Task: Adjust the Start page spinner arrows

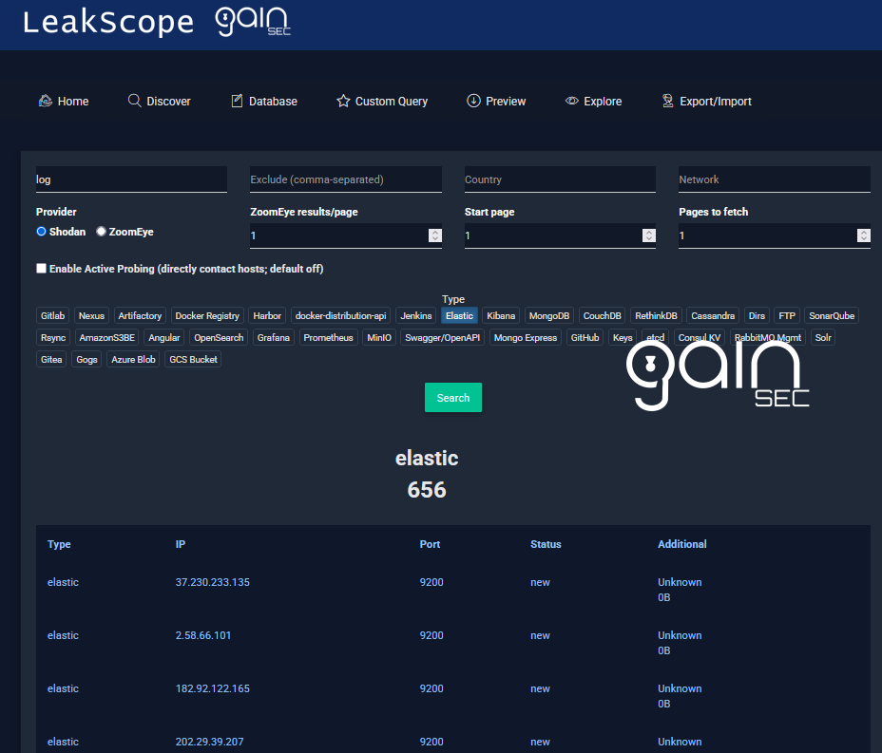Action: [648, 235]
